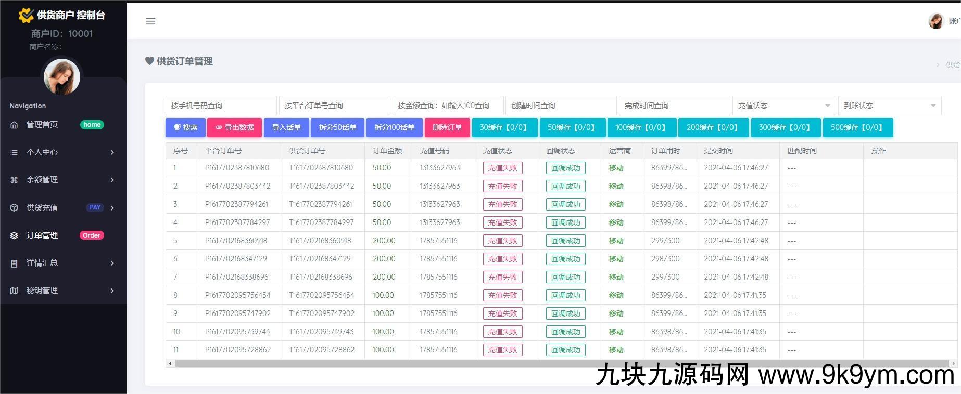
Task: Open the user avatar in top bar
Action: coord(936,21)
